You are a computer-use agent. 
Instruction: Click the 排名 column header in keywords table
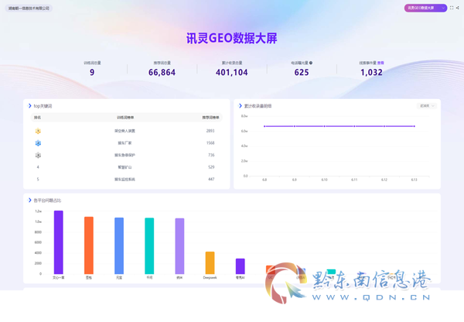click(37, 118)
